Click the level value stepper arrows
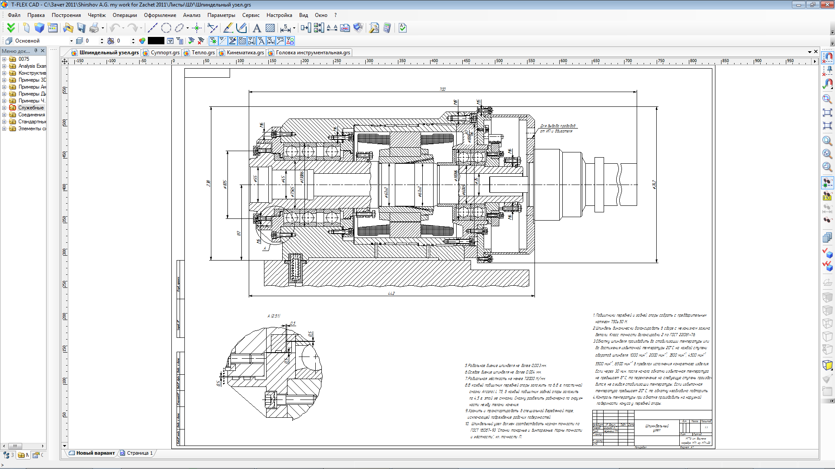 [x=102, y=41]
